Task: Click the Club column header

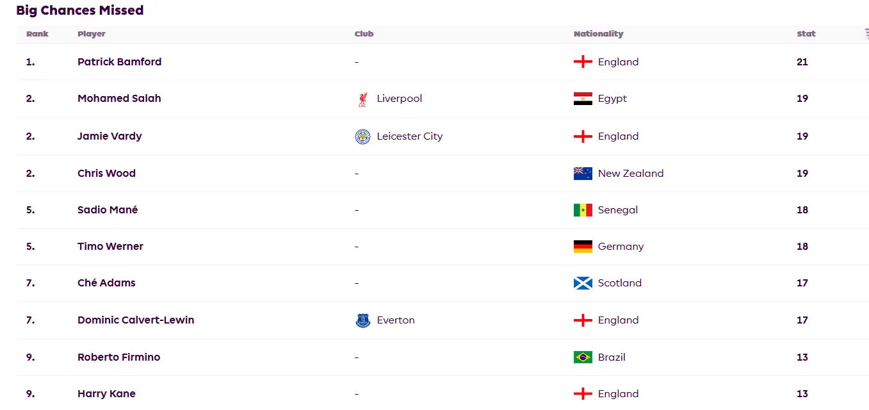Action: [x=364, y=34]
